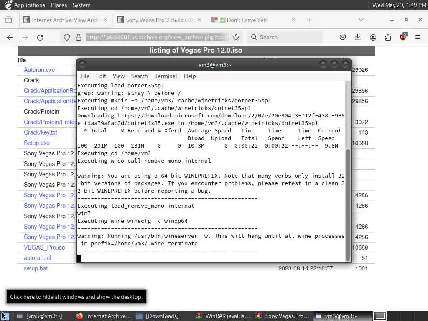Open the terminal File menu

point(84,76)
